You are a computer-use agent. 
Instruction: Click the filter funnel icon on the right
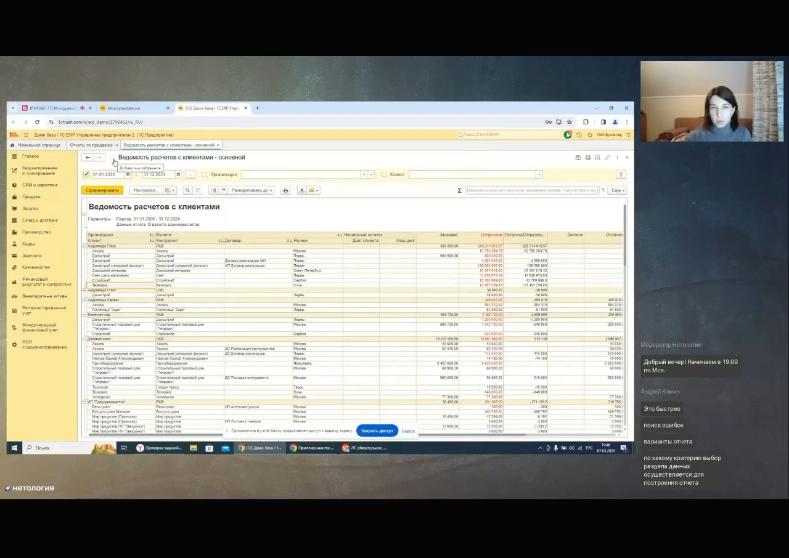pyautogui.click(x=621, y=175)
